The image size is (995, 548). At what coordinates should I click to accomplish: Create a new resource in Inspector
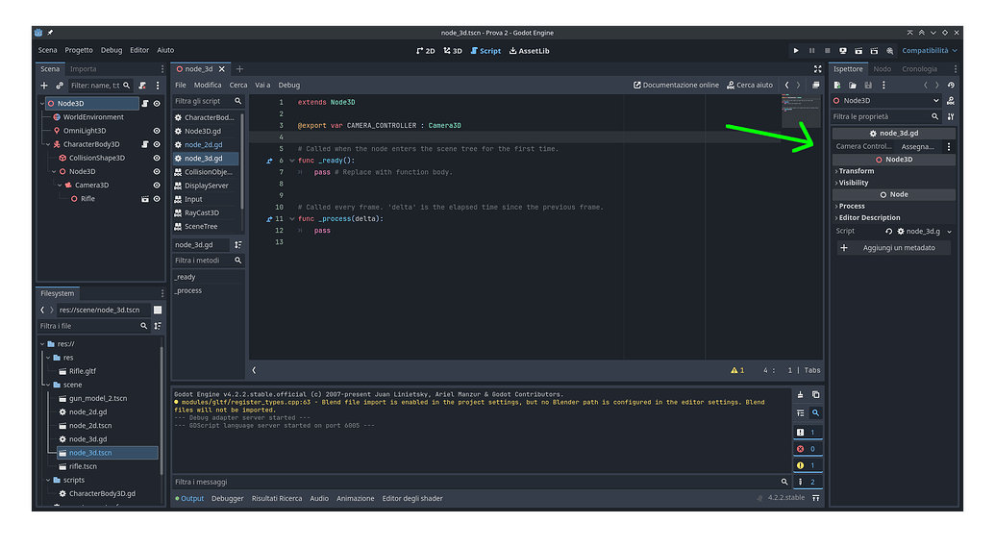tap(837, 85)
